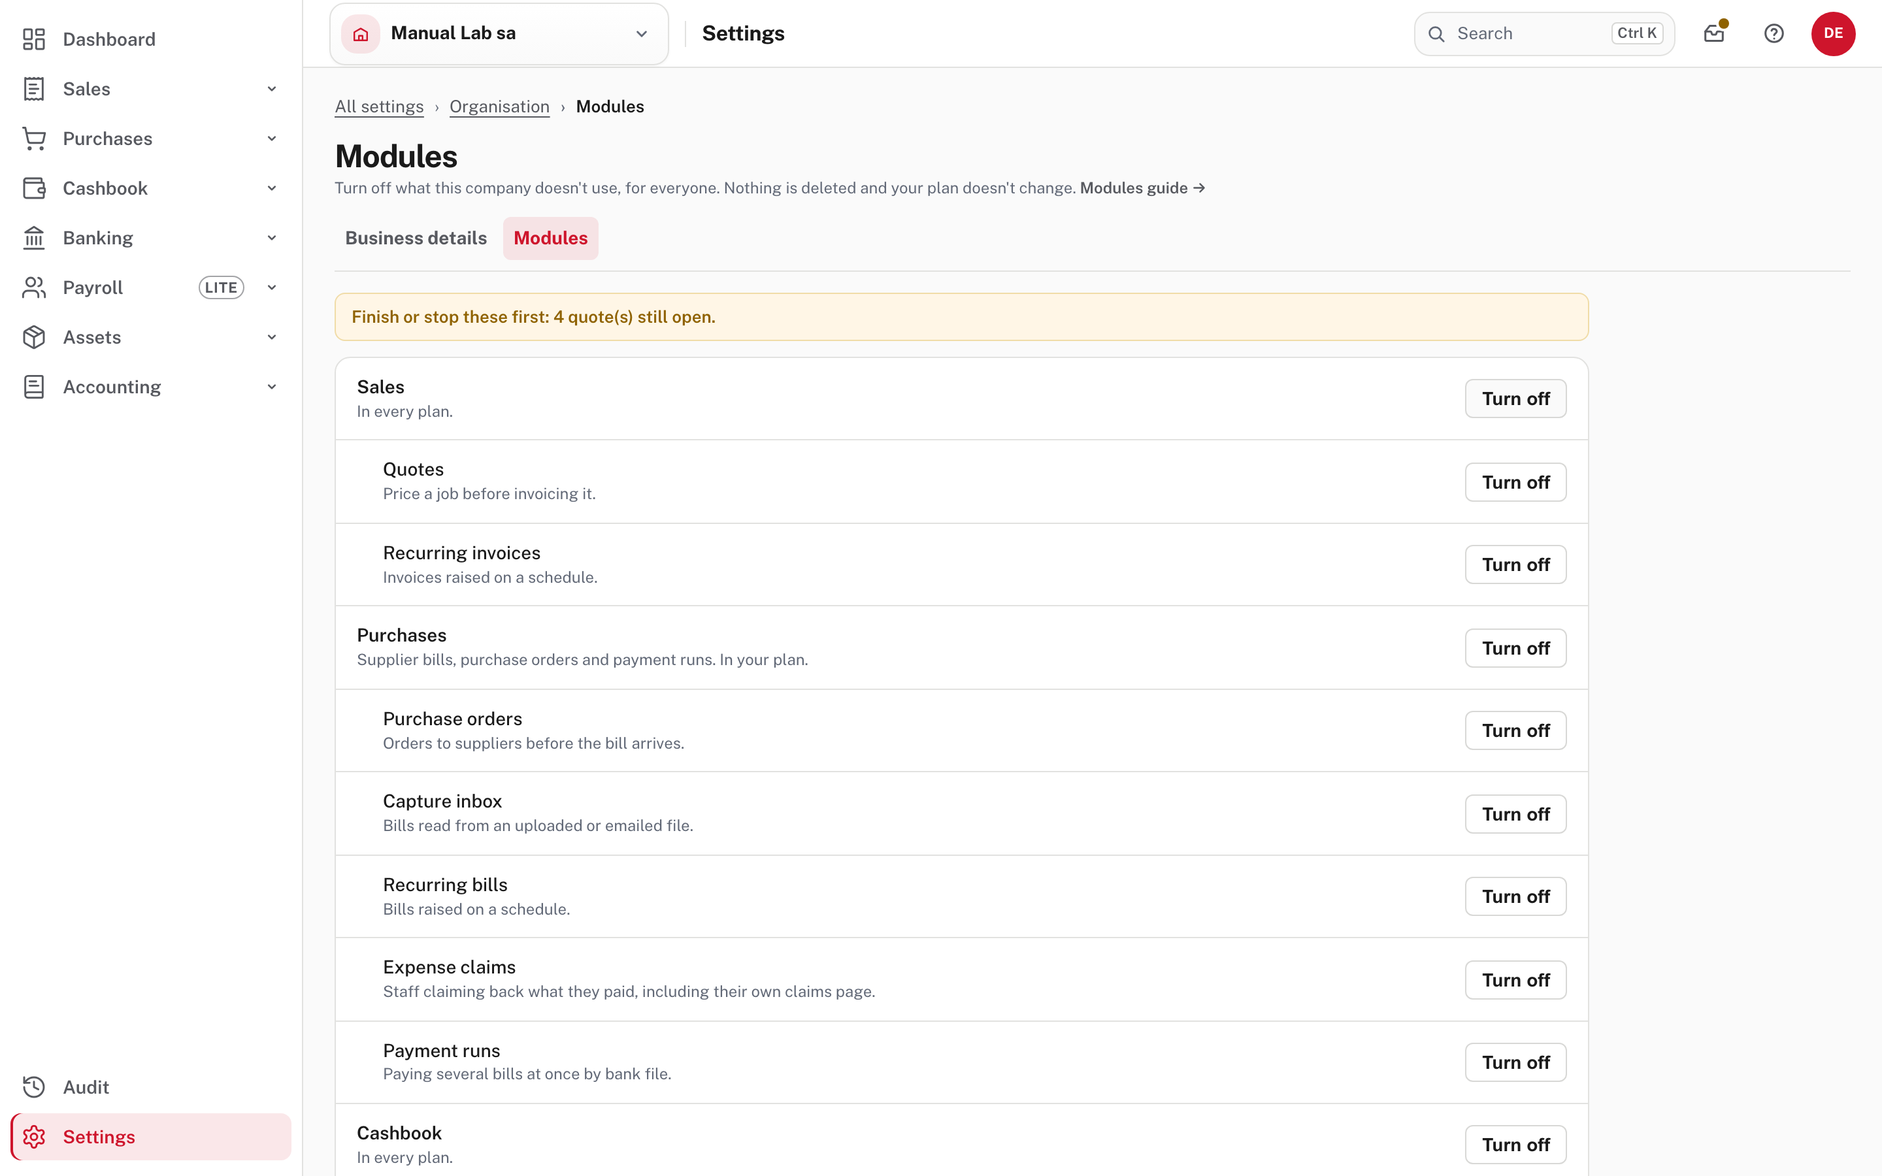Screen dimensions: 1882x1176
Task: Follow the Modules guide link
Action: 1142,188
